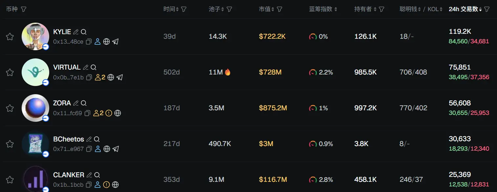Open the 市值 filter funnel
497x192 pixels.
pos(280,9)
